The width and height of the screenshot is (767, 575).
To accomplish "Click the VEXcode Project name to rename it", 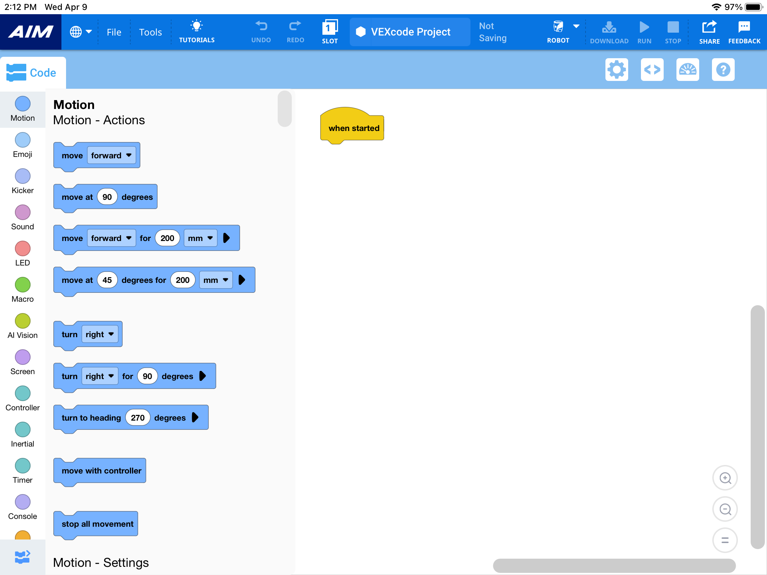I will [x=409, y=32].
